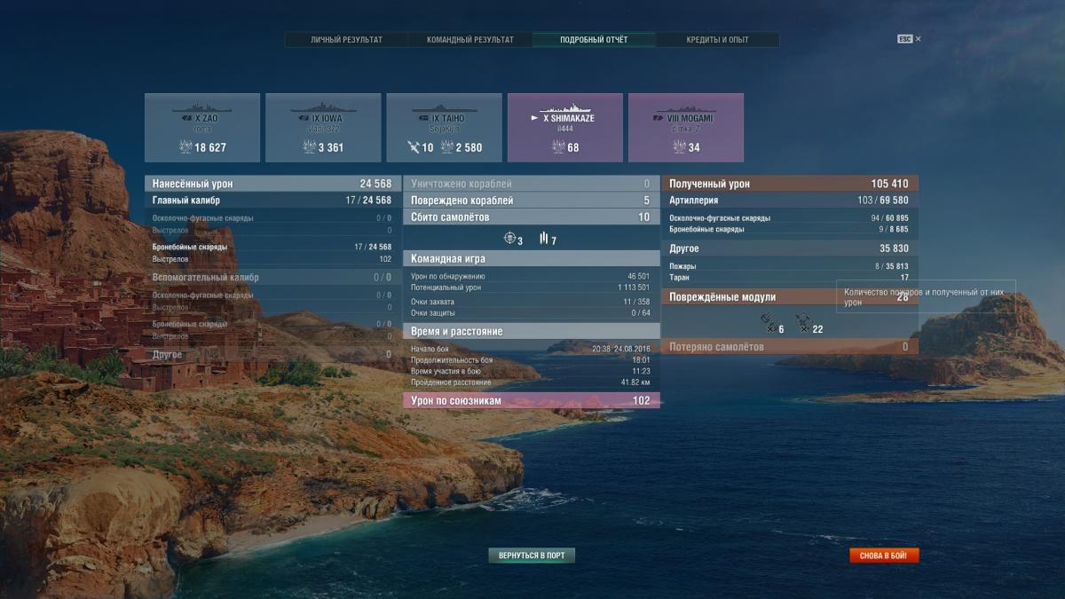The width and height of the screenshot is (1065, 599).
Task: Click the Урон по обнаружению row
Action: pyautogui.click(x=532, y=277)
